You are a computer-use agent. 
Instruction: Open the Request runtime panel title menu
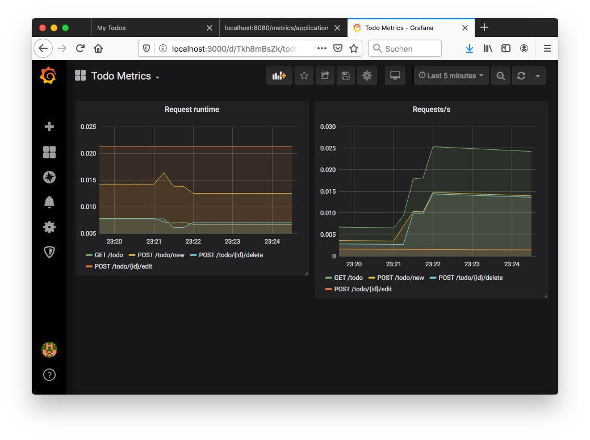click(x=192, y=110)
